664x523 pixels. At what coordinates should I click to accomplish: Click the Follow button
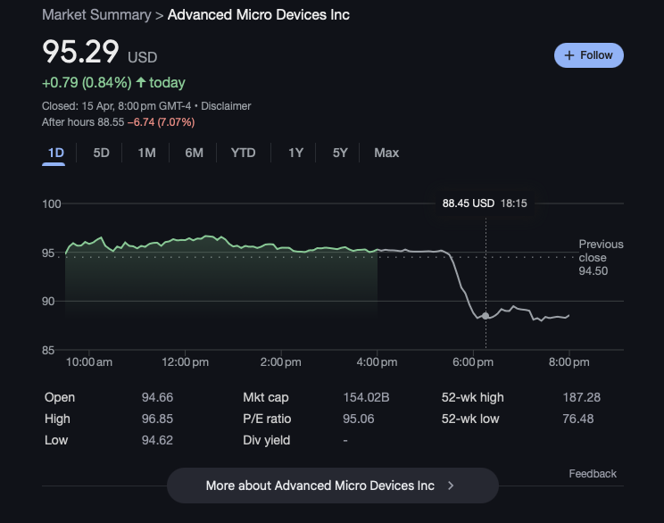point(589,55)
